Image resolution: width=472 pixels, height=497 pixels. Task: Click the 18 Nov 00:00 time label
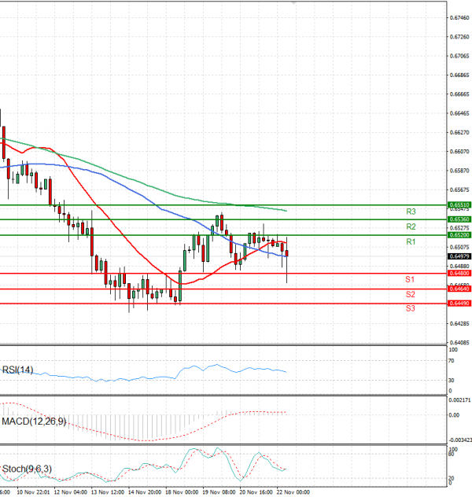tap(182, 492)
